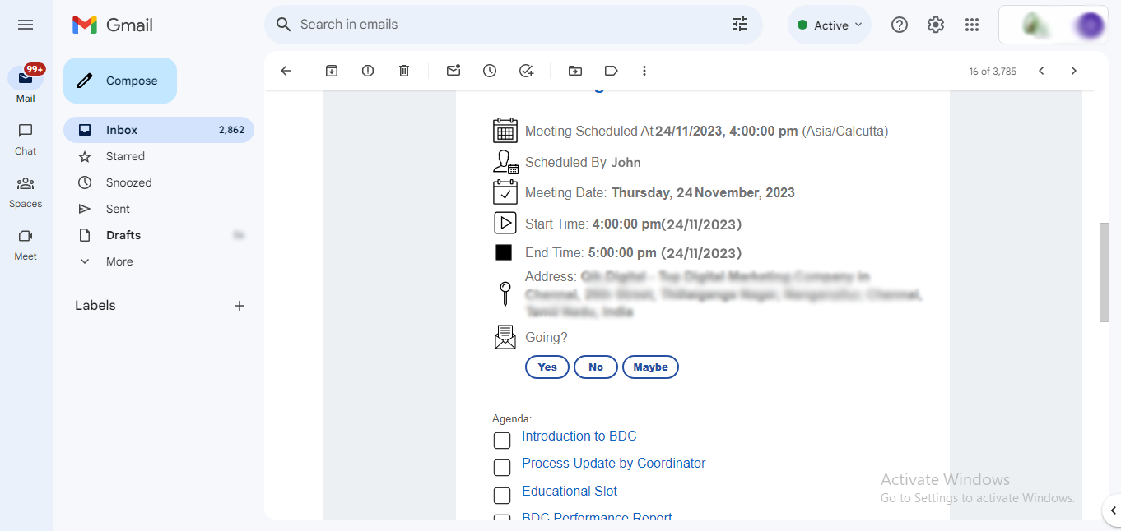Check the Introduction to BDC agenda checkbox
The image size is (1121, 531).
click(502, 441)
